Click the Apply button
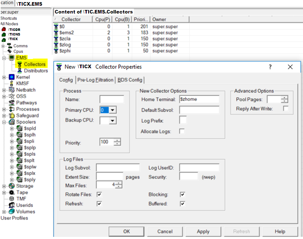 coord(203,231)
